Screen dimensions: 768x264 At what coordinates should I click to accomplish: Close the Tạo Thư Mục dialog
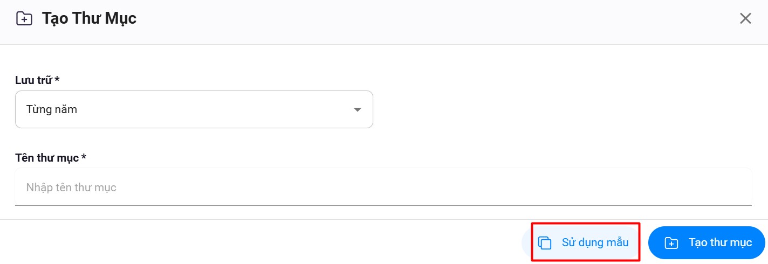tap(745, 19)
